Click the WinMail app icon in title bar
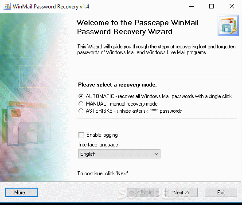This screenshot has width=242, height=205. pyautogui.click(x=7, y=7)
